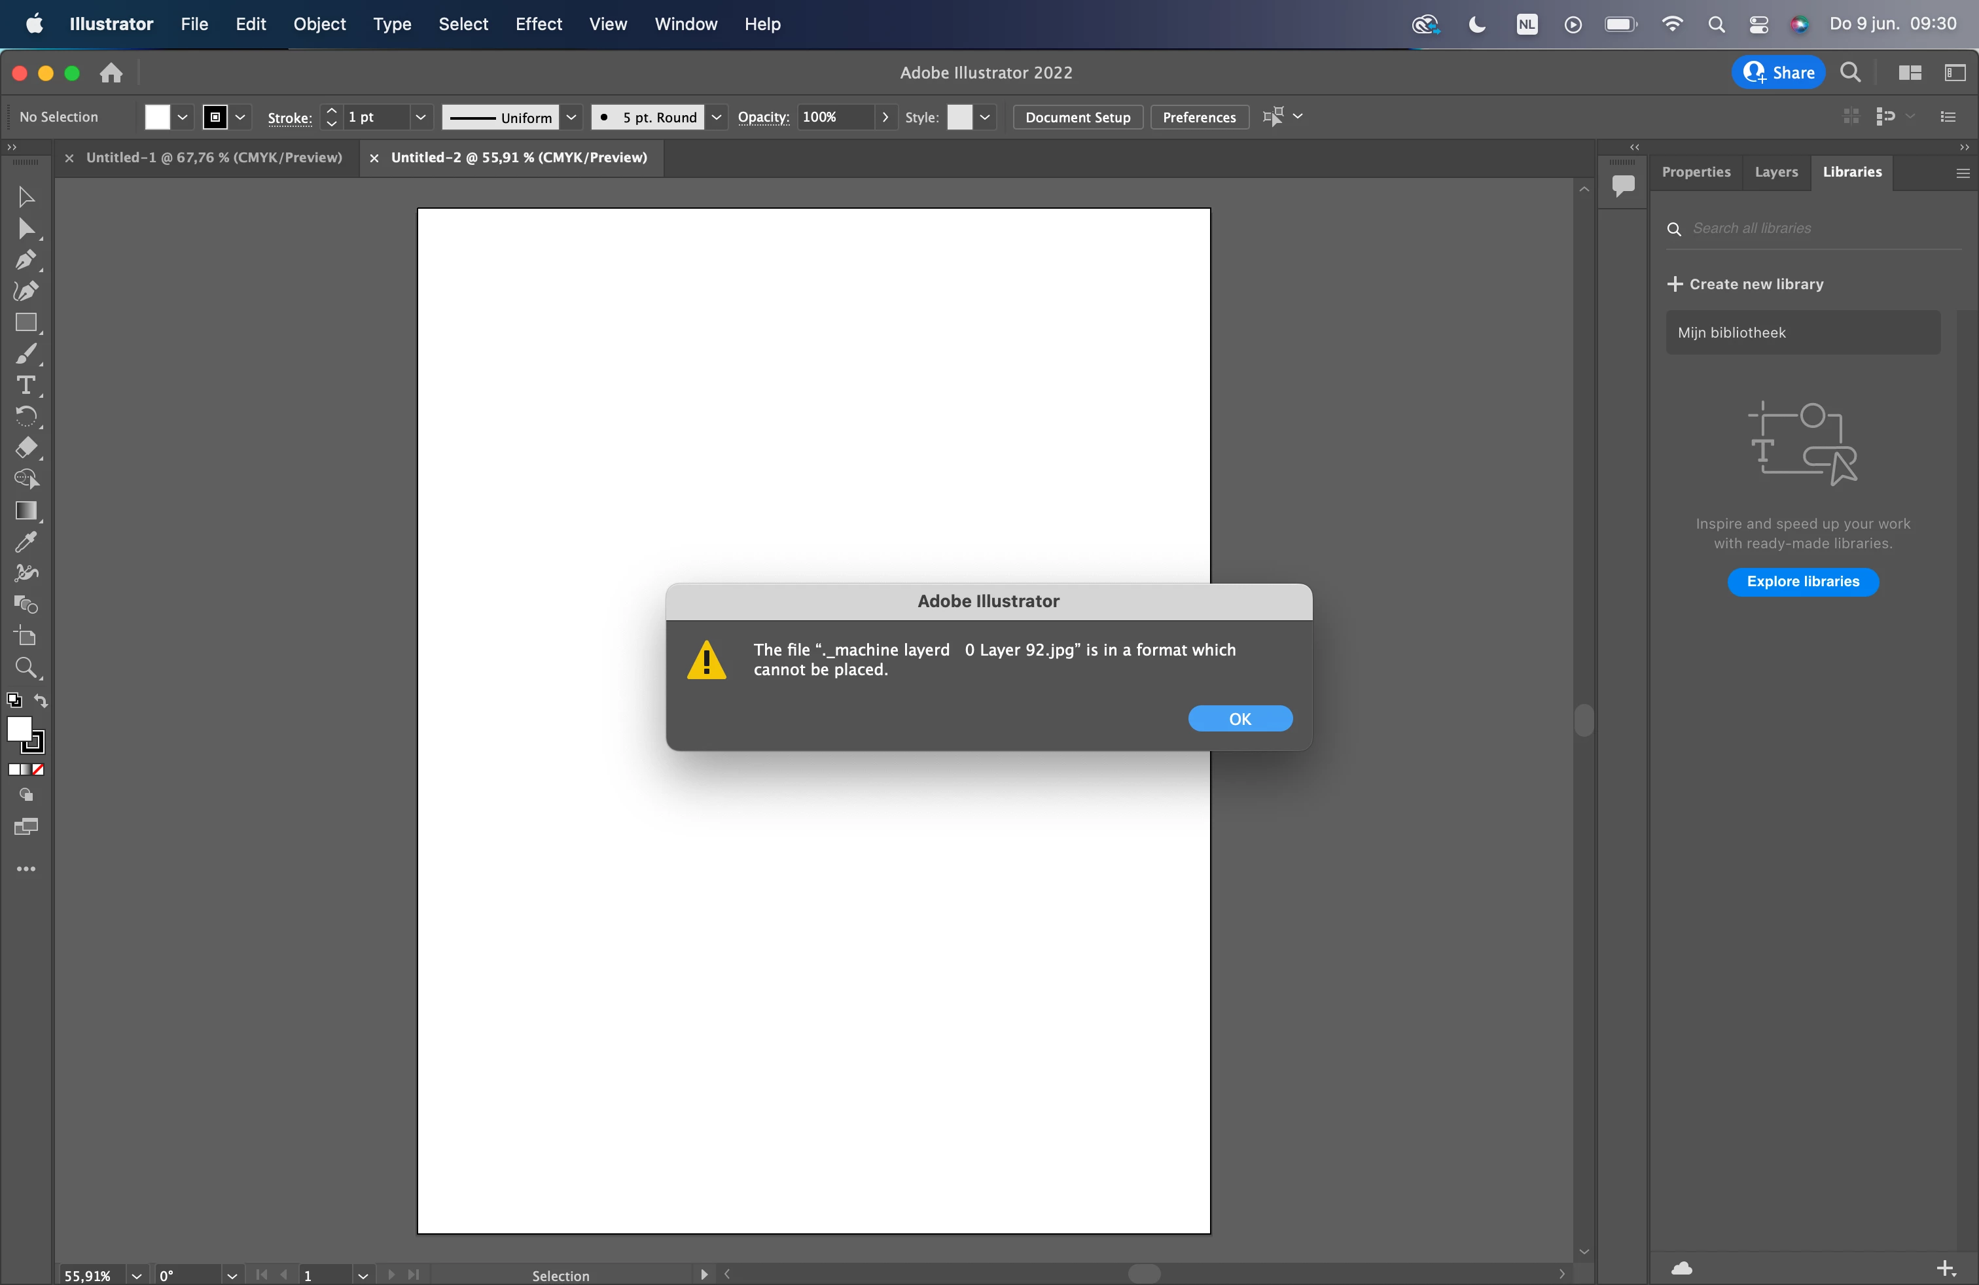Screen dimensions: 1979x1285
Task: Open the zoom level dropdown
Action: click(136, 1275)
